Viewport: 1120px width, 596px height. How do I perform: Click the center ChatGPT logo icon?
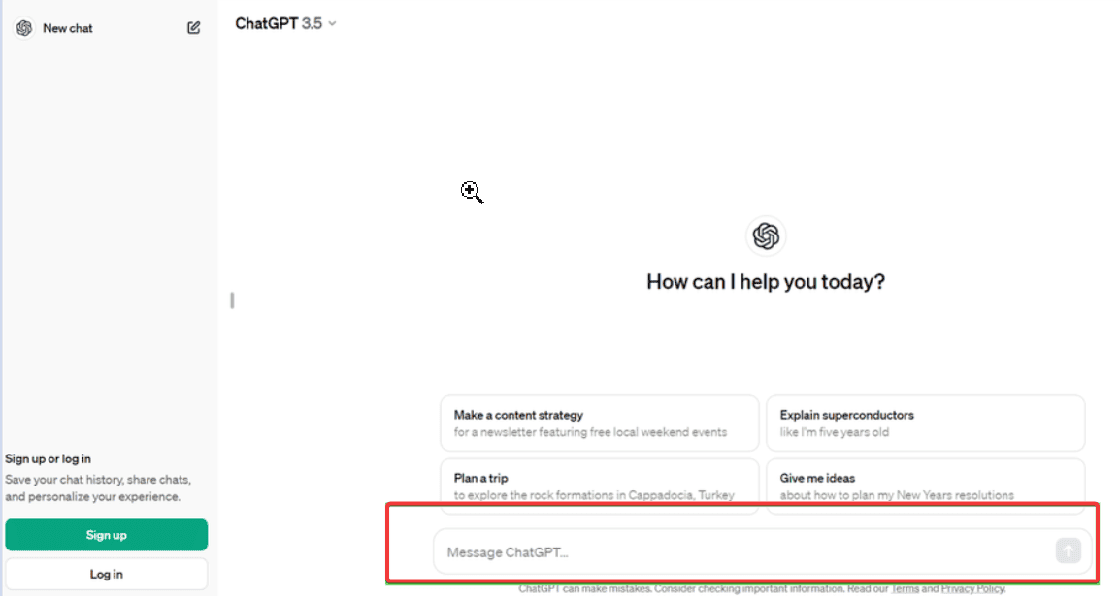click(766, 235)
